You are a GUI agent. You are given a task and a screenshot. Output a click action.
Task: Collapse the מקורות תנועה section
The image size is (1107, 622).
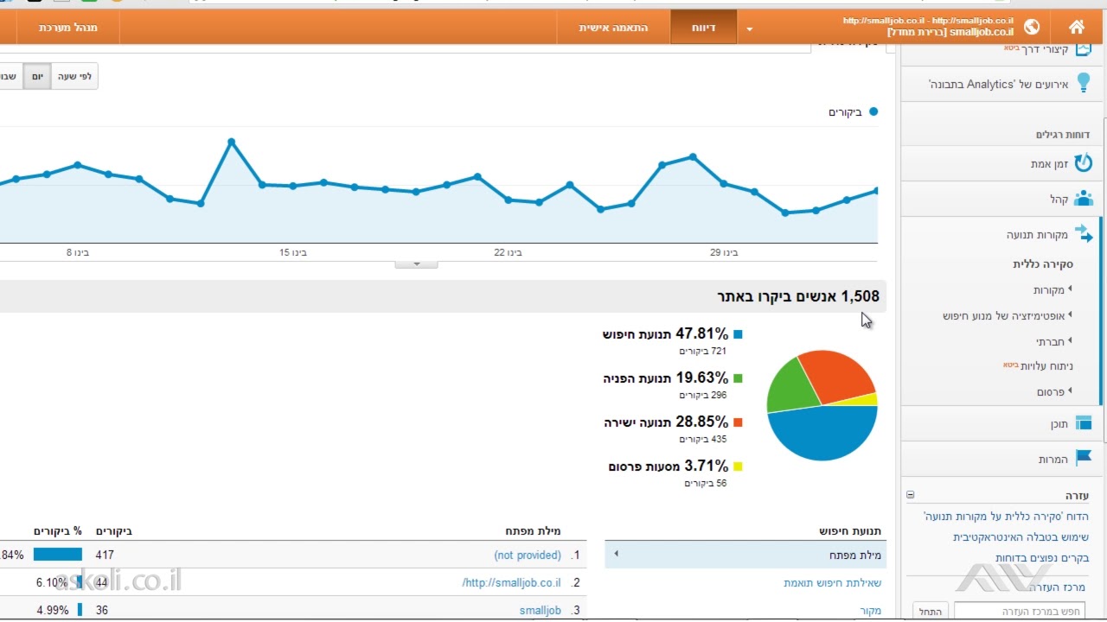[1037, 235]
